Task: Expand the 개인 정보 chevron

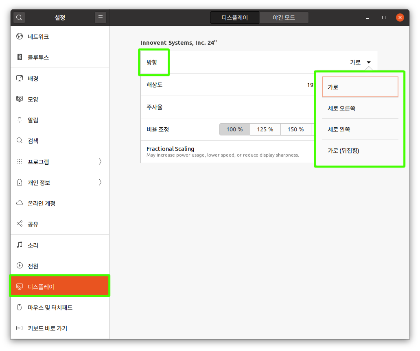Action: click(x=100, y=182)
